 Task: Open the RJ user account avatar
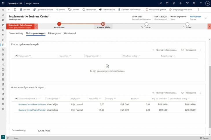(207, 3)
